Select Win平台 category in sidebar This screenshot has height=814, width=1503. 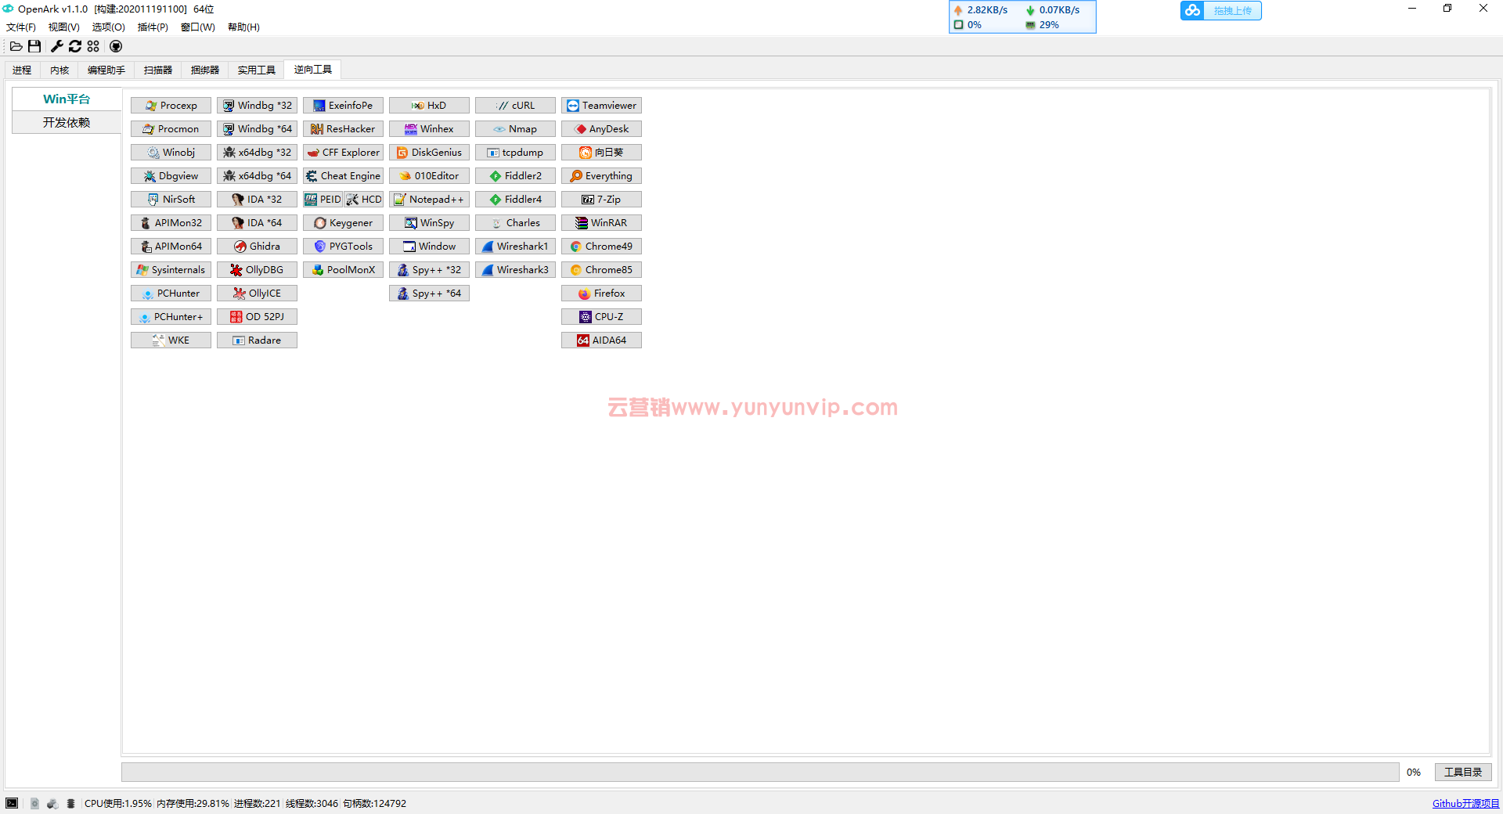(x=67, y=99)
